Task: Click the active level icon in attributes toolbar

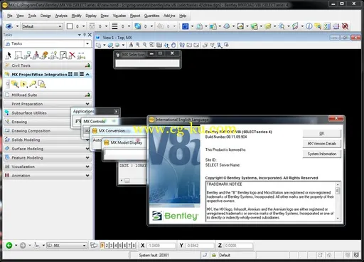Action: coord(9,26)
